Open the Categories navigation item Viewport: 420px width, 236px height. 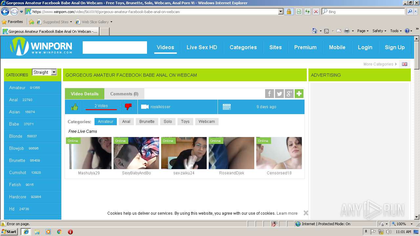(243, 47)
